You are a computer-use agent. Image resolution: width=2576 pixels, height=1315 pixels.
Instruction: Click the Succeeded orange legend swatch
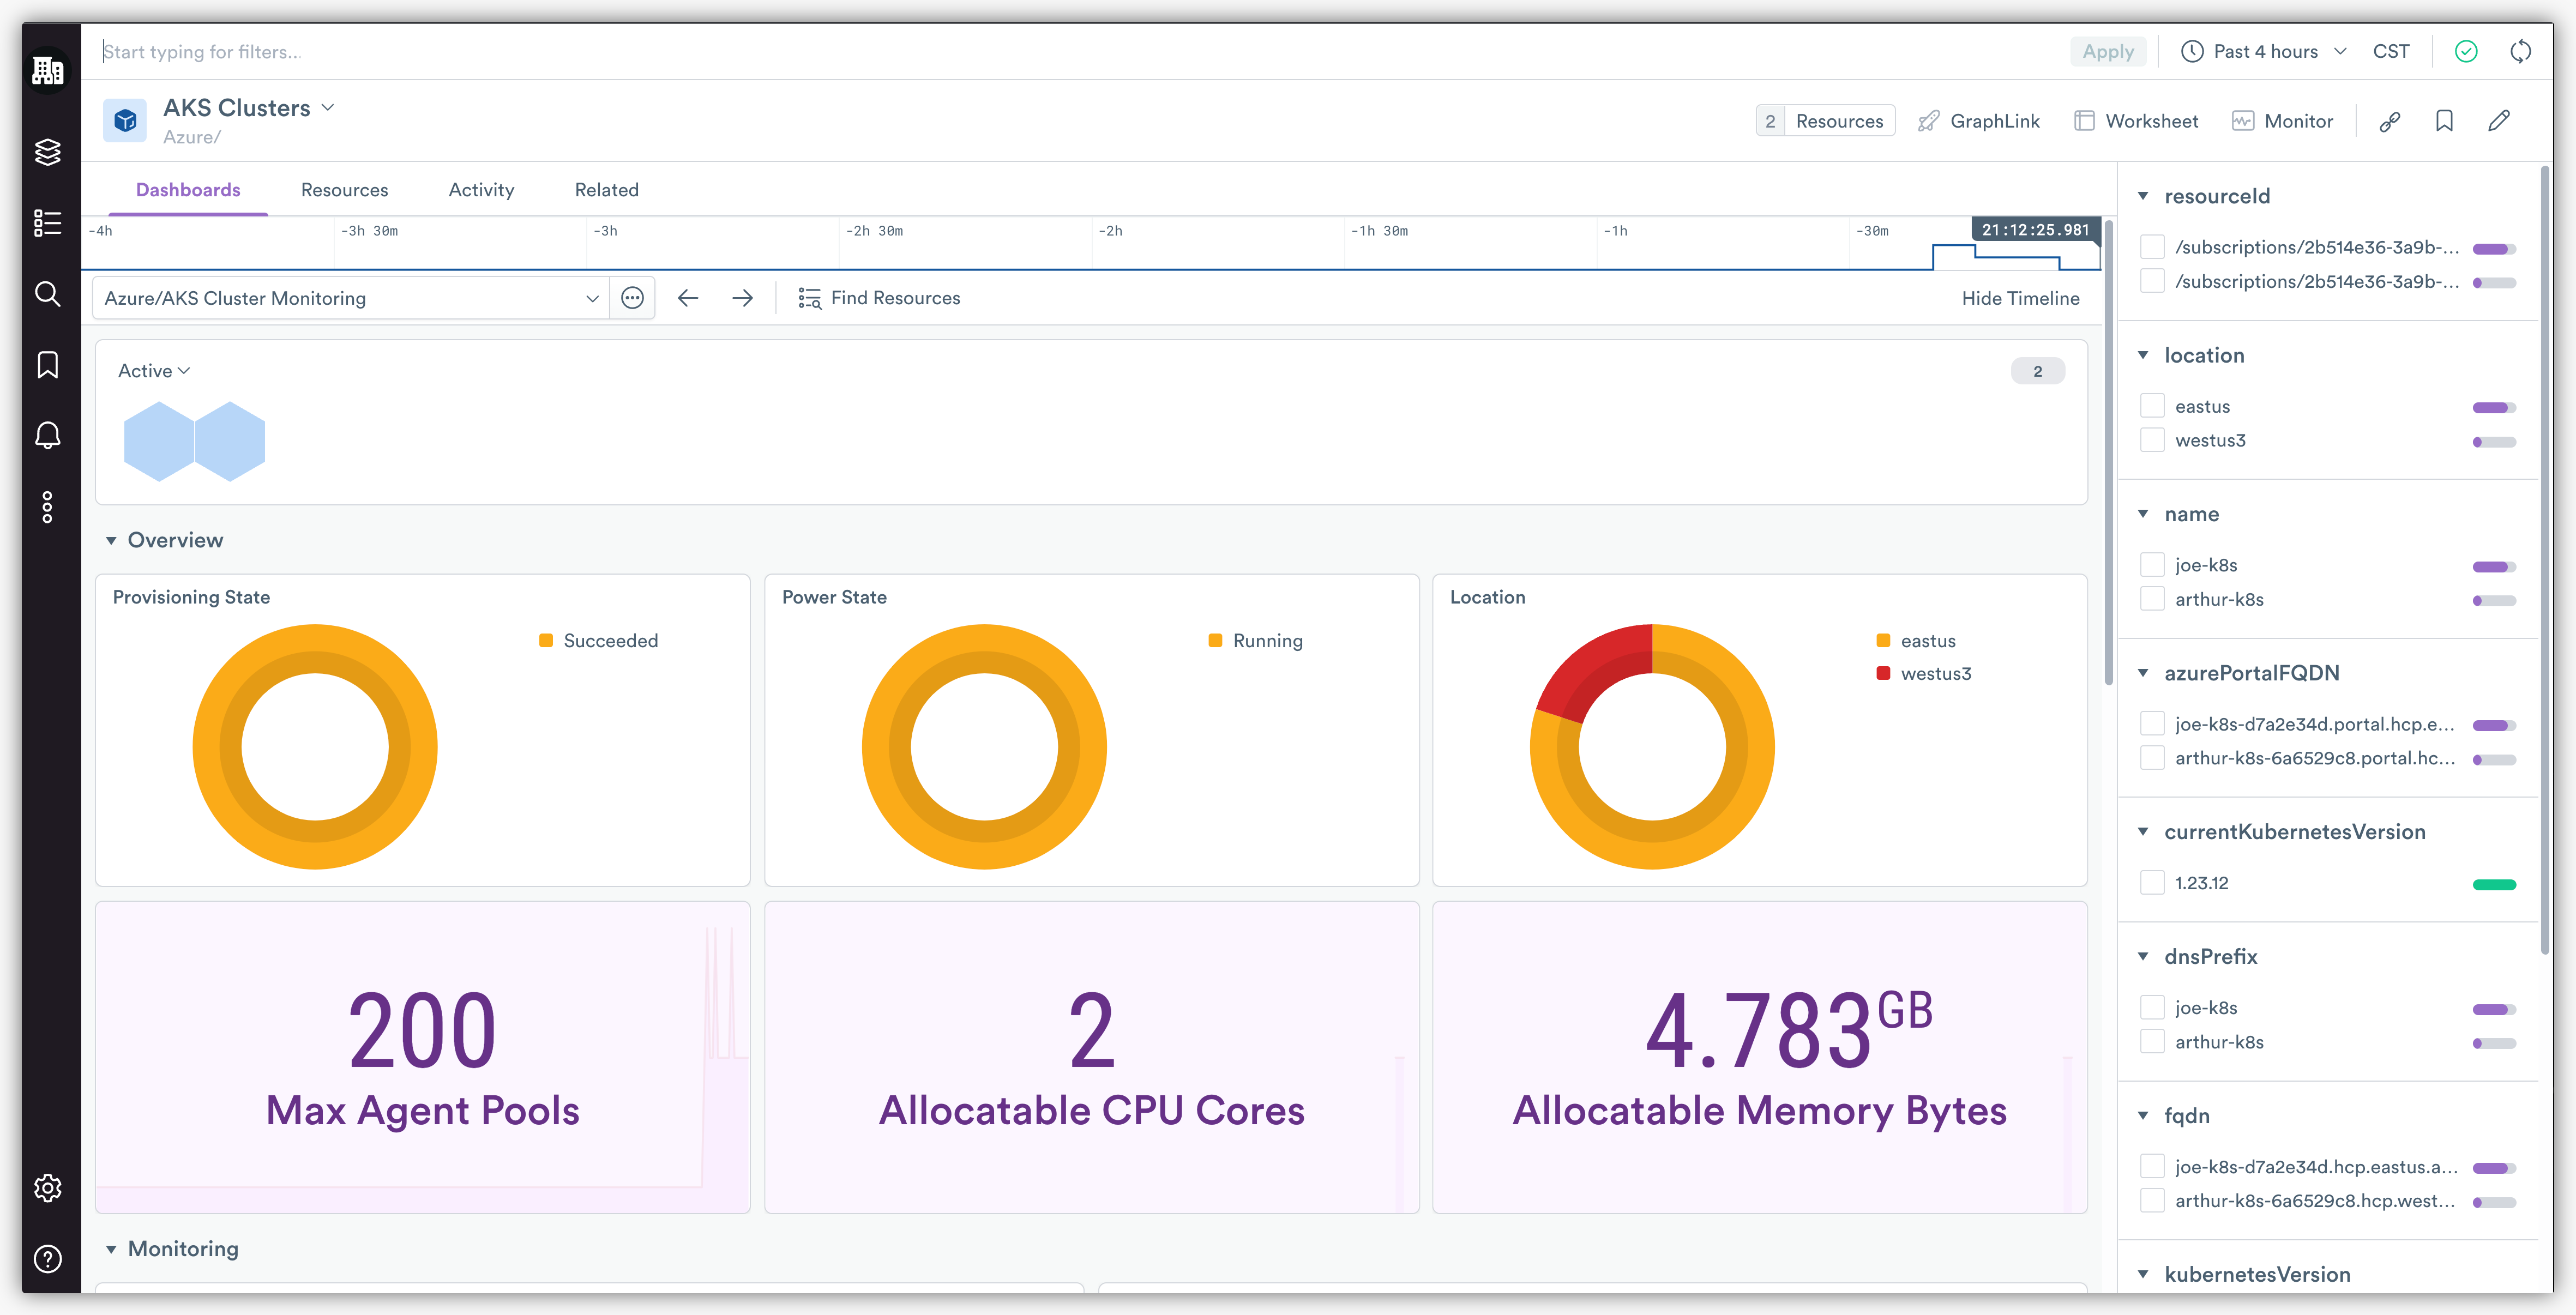coord(546,640)
